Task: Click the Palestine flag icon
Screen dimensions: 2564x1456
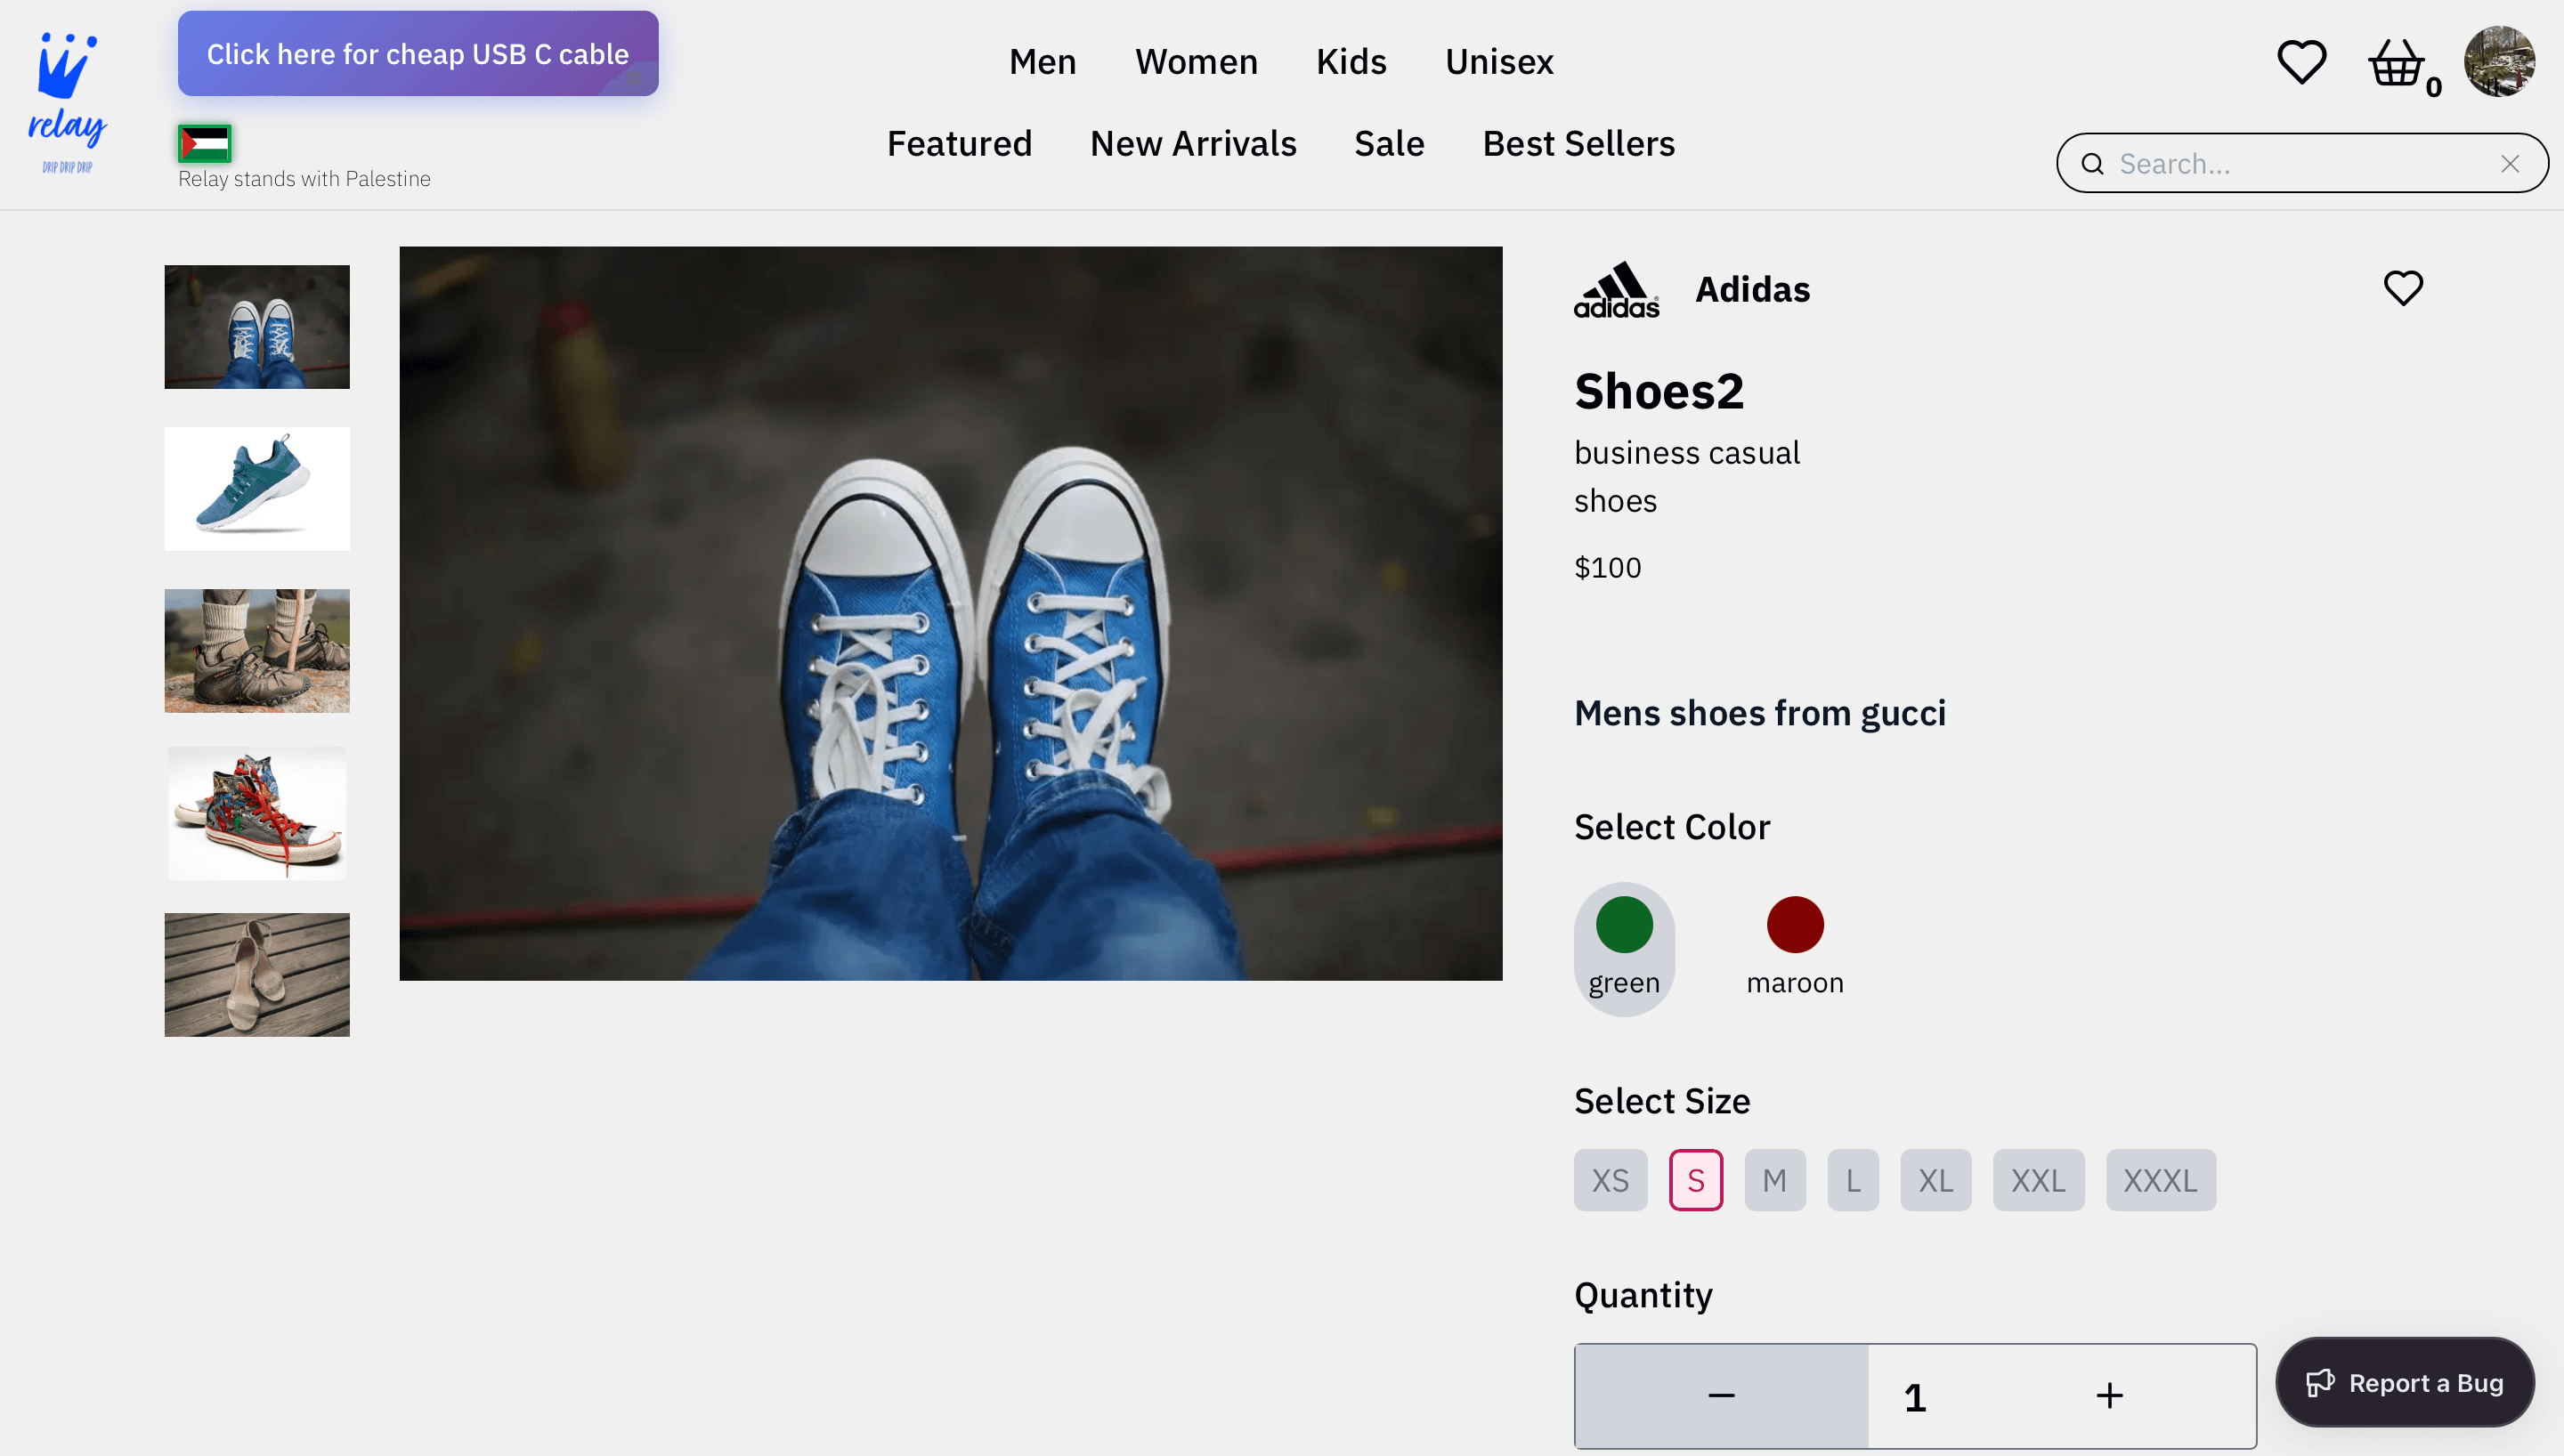Action: 205,144
